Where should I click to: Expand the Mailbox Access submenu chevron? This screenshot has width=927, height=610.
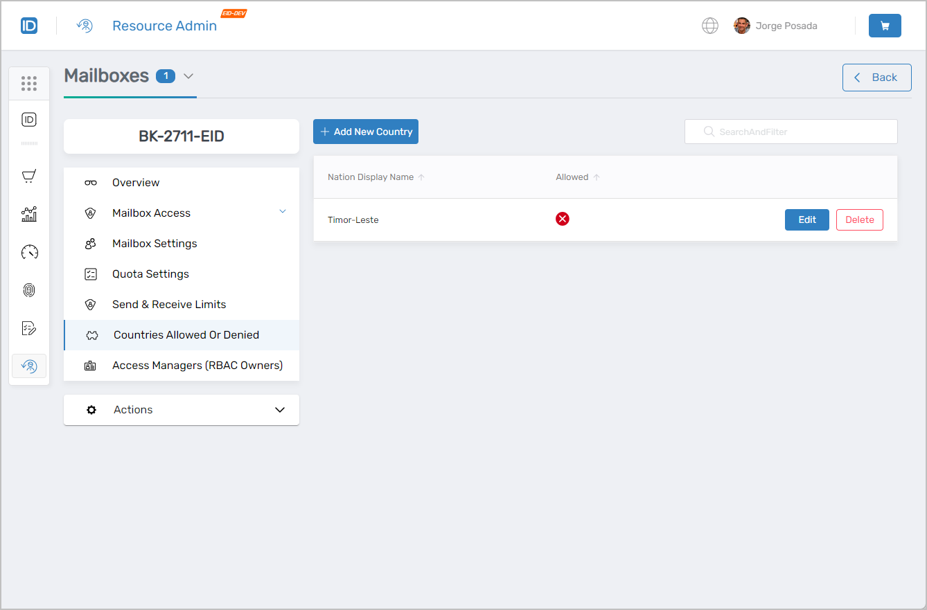282,212
